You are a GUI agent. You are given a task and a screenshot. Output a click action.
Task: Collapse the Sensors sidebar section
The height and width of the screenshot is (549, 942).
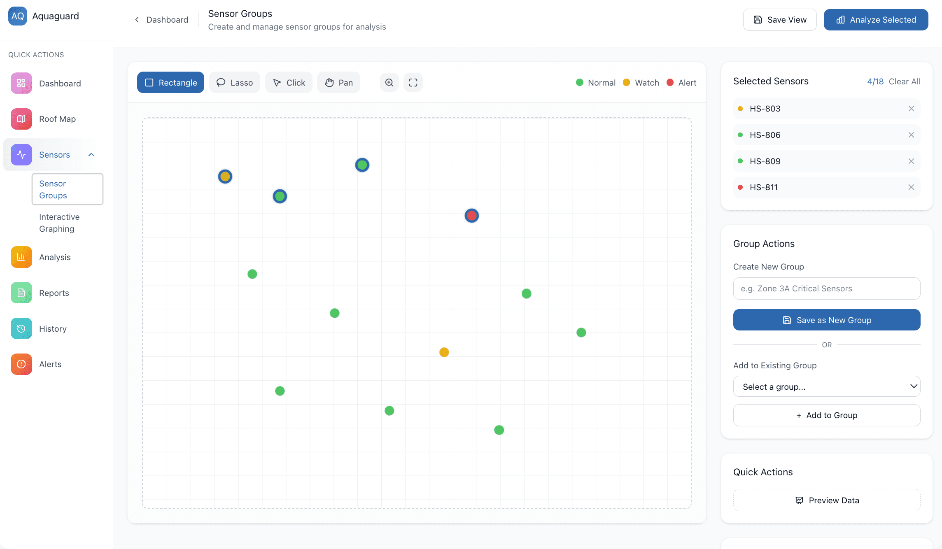coord(91,155)
